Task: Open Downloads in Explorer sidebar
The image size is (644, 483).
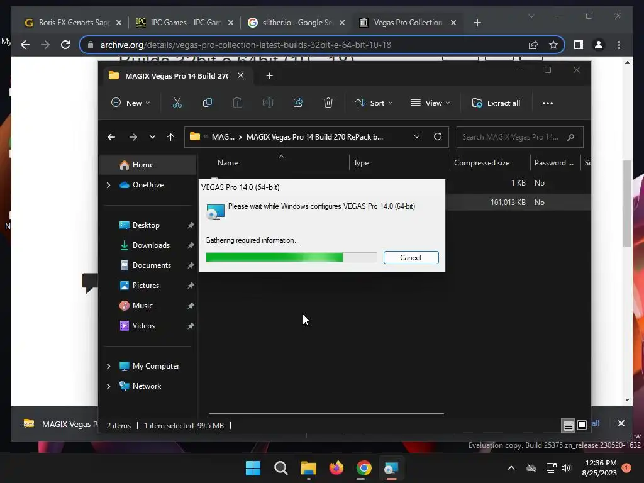Action: 150,245
